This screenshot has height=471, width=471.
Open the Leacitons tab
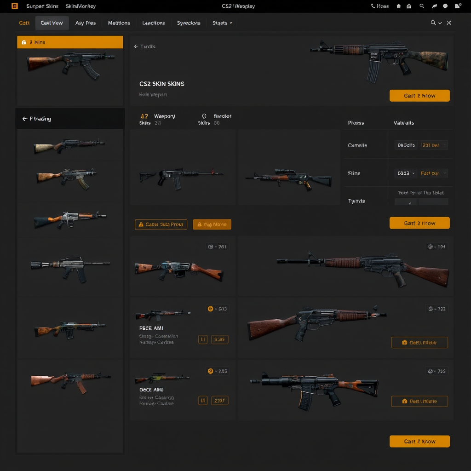(154, 23)
